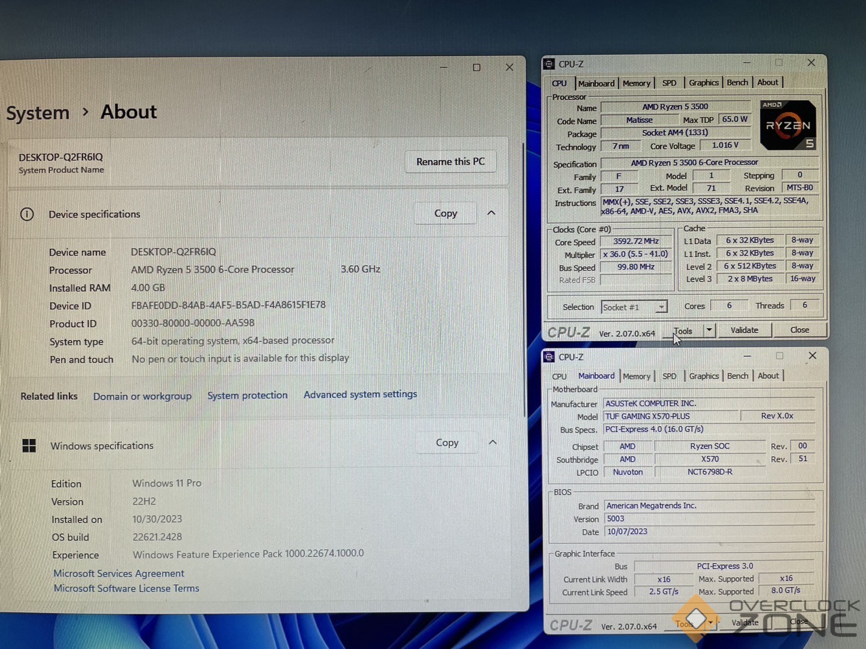Click Rename this PC button
Image resolution: width=866 pixels, height=649 pixels.
coord(450,162)
